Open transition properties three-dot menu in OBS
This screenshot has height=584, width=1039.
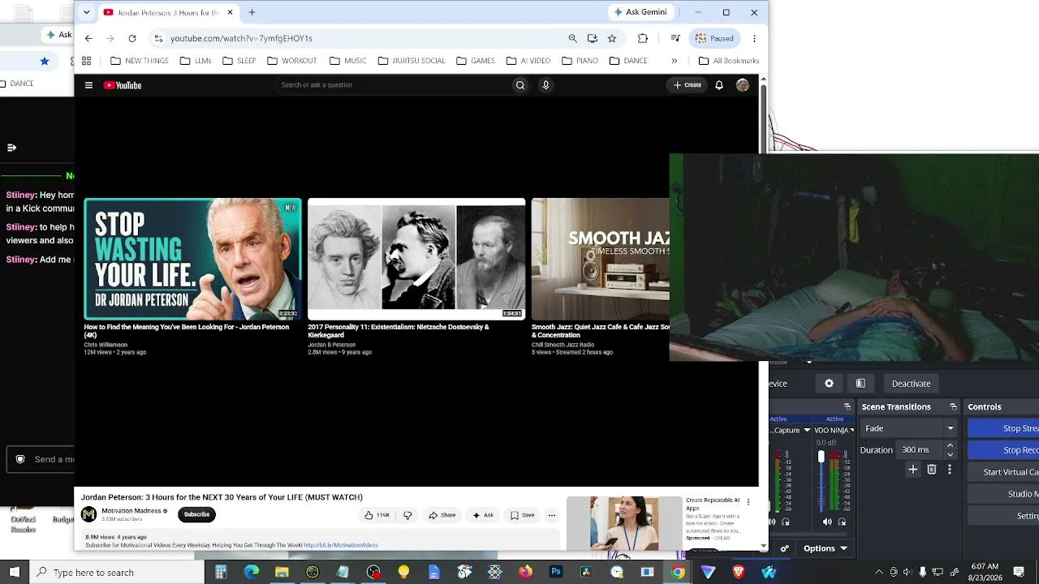click(950, 470)
